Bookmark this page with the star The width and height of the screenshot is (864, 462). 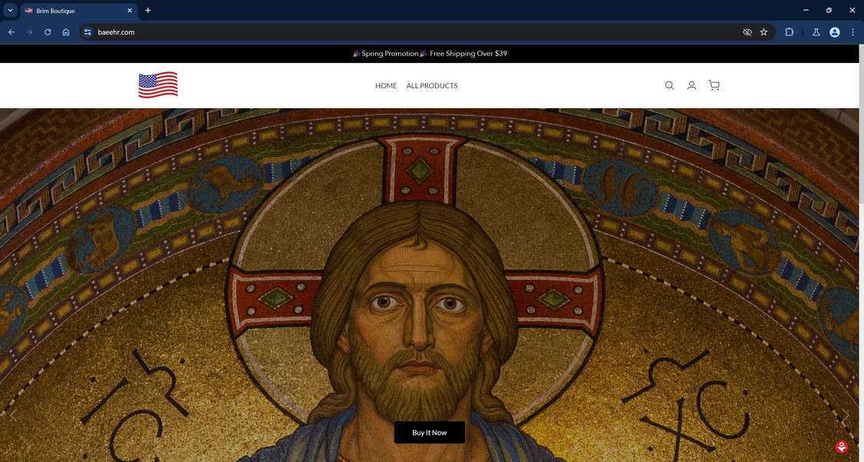[763, 32]
